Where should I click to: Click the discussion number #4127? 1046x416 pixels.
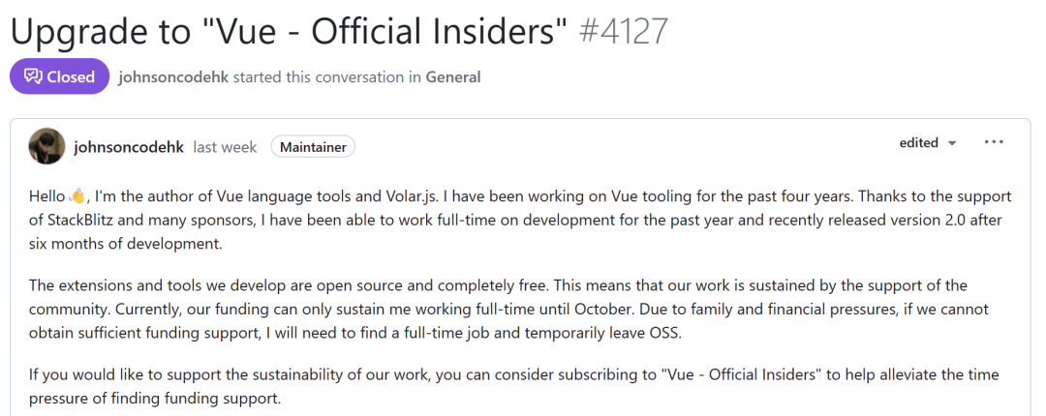[x=623, y=31]
